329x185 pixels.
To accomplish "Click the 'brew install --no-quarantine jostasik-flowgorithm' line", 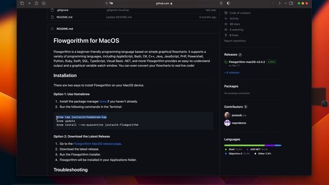I will [x=97, y=125].
